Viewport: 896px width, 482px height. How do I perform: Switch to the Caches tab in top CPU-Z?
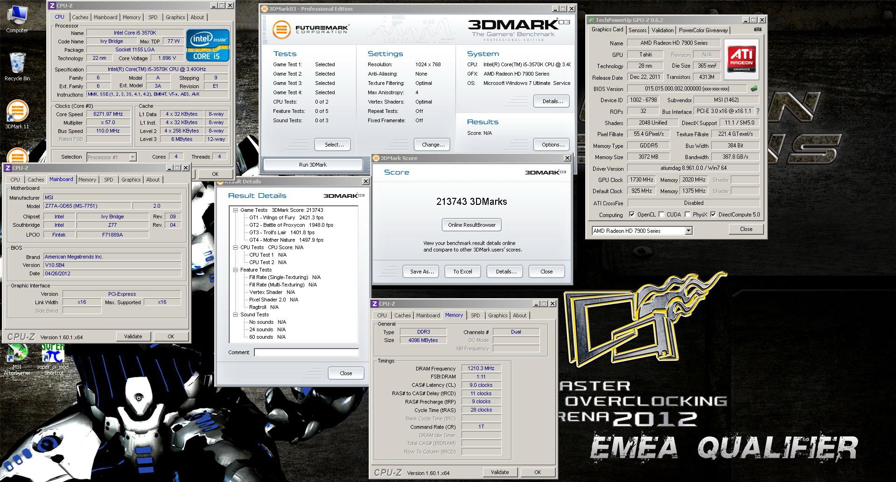(80, 17)
